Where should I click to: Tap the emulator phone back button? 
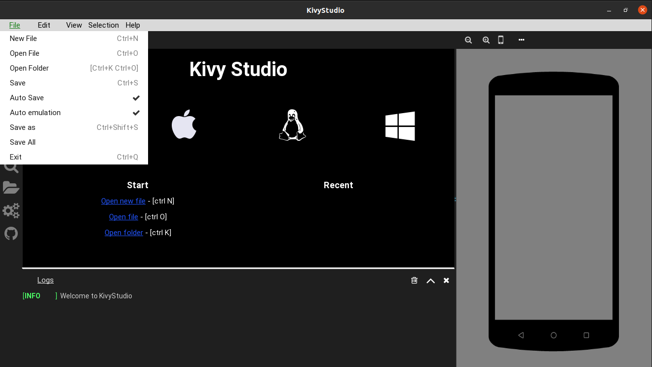(521, 335)
